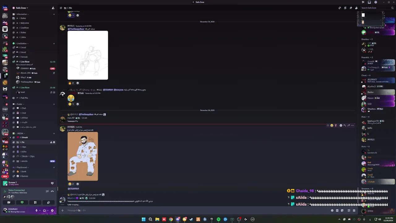This screenshot has height=223, width=396.
Task: Open the Rules channel under Information
Action: [34, 18]
